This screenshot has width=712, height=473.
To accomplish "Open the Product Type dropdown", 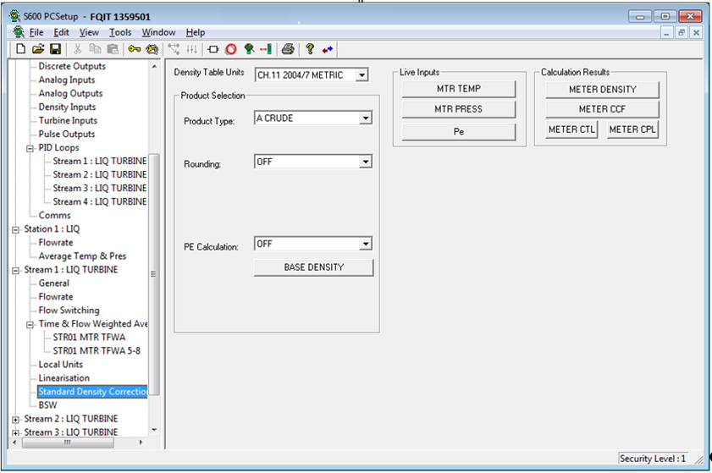I will tap(366, 118).
